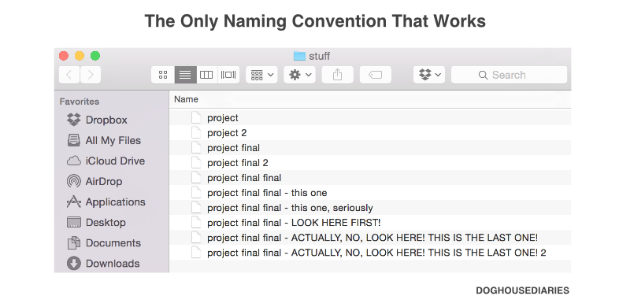The height and width of the screenshot is (307, 619).
Task: Select file "project final final - LOOK HERE FIRST!"
Action: 370,223
